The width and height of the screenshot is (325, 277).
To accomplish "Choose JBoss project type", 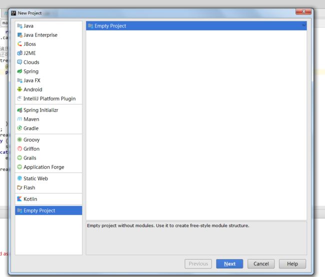I will (x=48, y=44).
